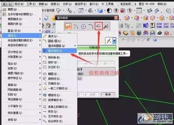The image size is (174, 125).
Task: Select the Trim curve tool in 基本曲线 dialog
Action: pos(98,26)
